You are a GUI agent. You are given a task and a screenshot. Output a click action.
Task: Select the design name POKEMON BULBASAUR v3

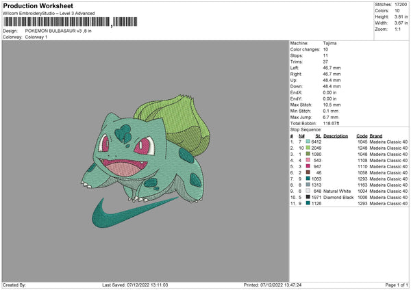[x=53, y=31]
